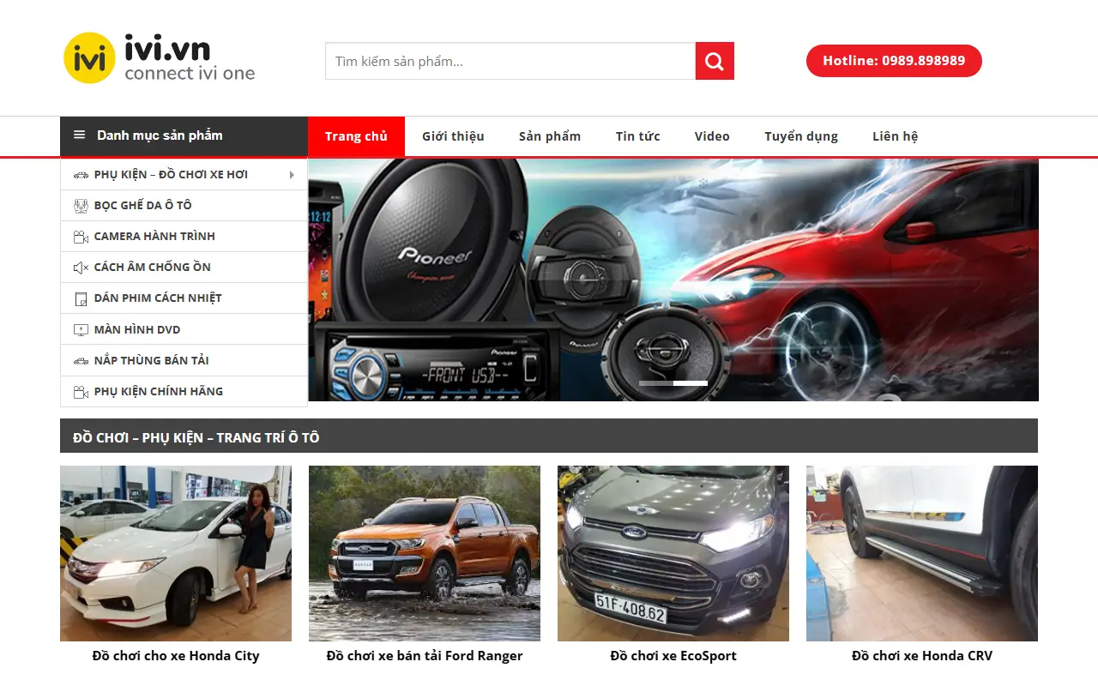Image resolution: width=1098 pixels, height=686 pixels.
Task: Click the monitor icon beside Màn hình DVD
Action: pos(81,329)
